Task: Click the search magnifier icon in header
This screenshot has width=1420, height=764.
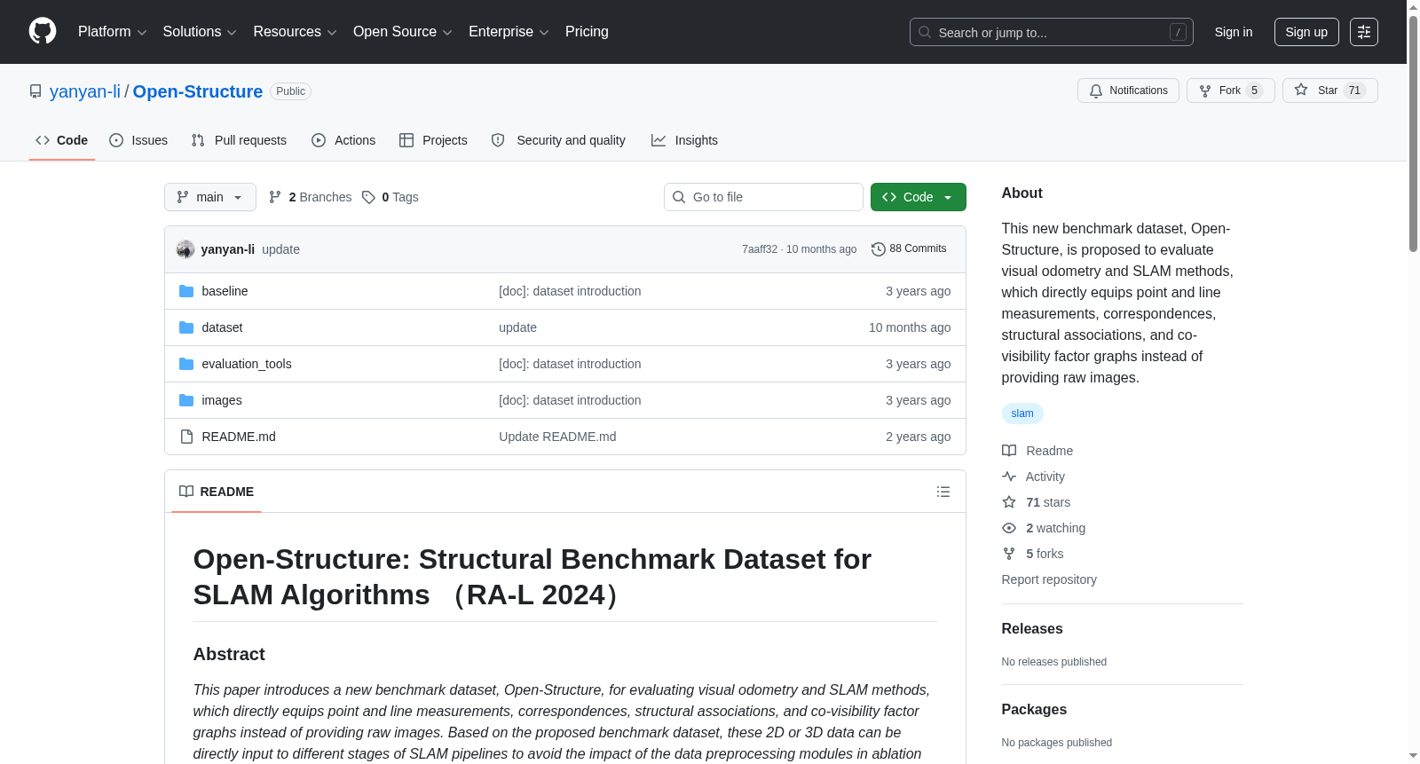Action: tap(925, 32)
